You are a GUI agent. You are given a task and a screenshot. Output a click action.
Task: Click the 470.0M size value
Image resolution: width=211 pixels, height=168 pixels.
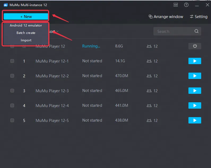pos(122,76)
